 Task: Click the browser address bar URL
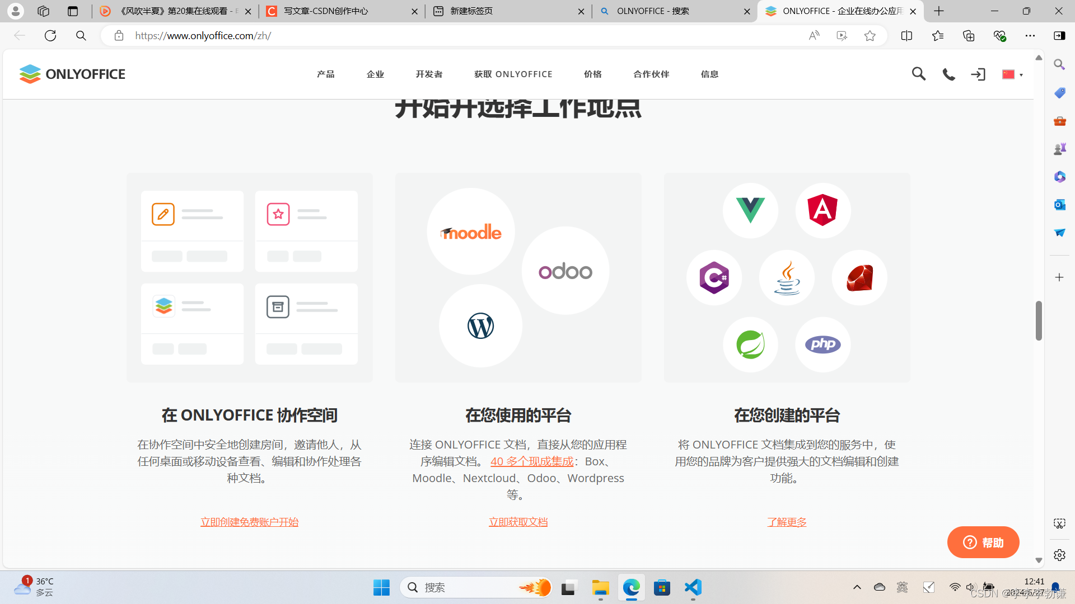tap(203, 36)
